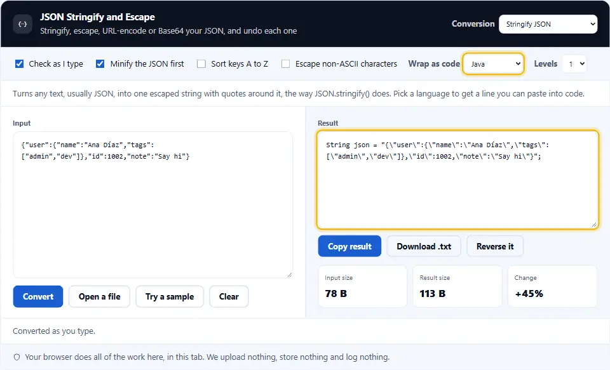The image size is (610, 370).
Task: Click the Converted as you type status
Action: (x=54, y=331)
